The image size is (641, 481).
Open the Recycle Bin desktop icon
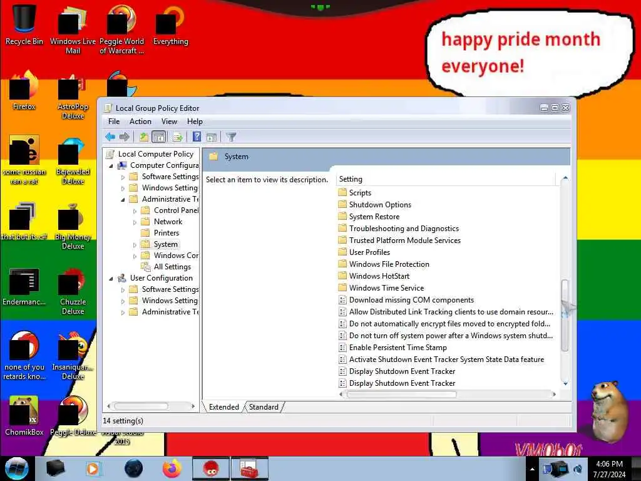coord(24,24)
